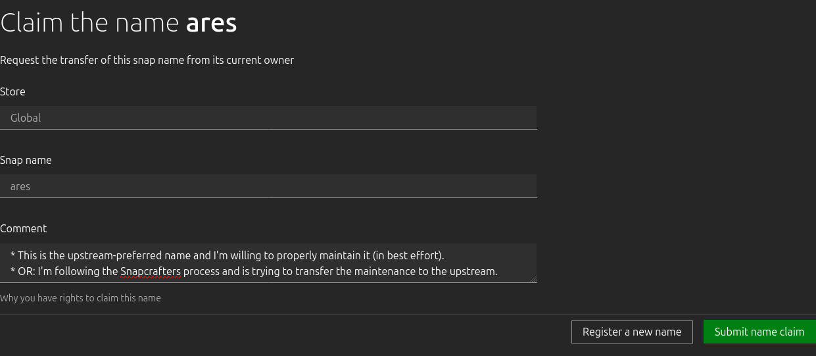Viewport: 816px width, 356px height.
Task: Click the misspelled word Snapcrafters
Action: point(150,271)
